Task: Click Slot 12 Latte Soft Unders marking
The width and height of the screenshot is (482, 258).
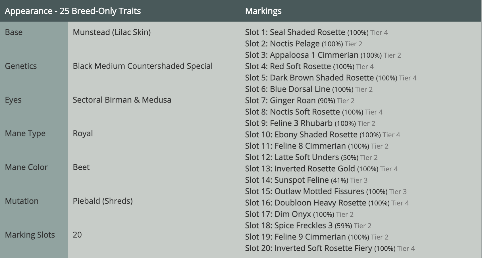Action: pyautogui.click(x=311, y=157)
